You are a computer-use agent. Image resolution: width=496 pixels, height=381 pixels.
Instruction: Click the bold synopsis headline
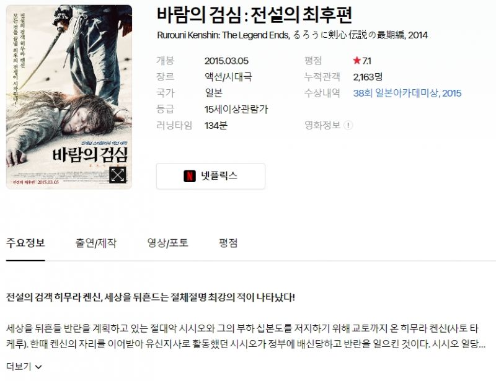tap(151, 297)
